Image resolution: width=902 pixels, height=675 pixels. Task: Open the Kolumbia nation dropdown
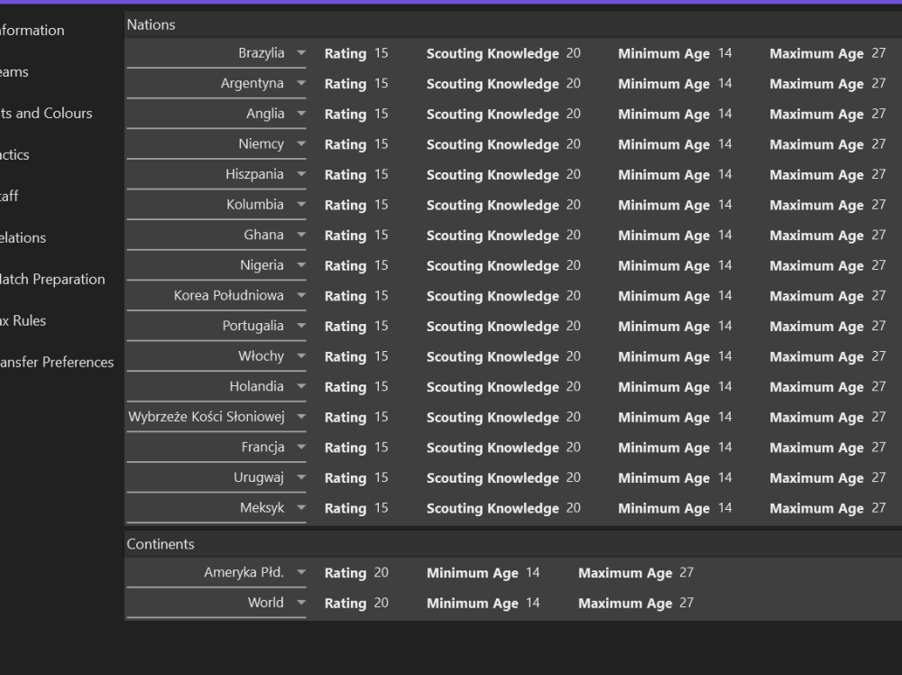pos(216,205)
